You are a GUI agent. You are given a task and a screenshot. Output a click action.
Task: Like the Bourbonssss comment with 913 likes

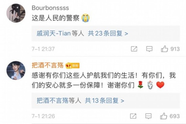pos(164,49)
